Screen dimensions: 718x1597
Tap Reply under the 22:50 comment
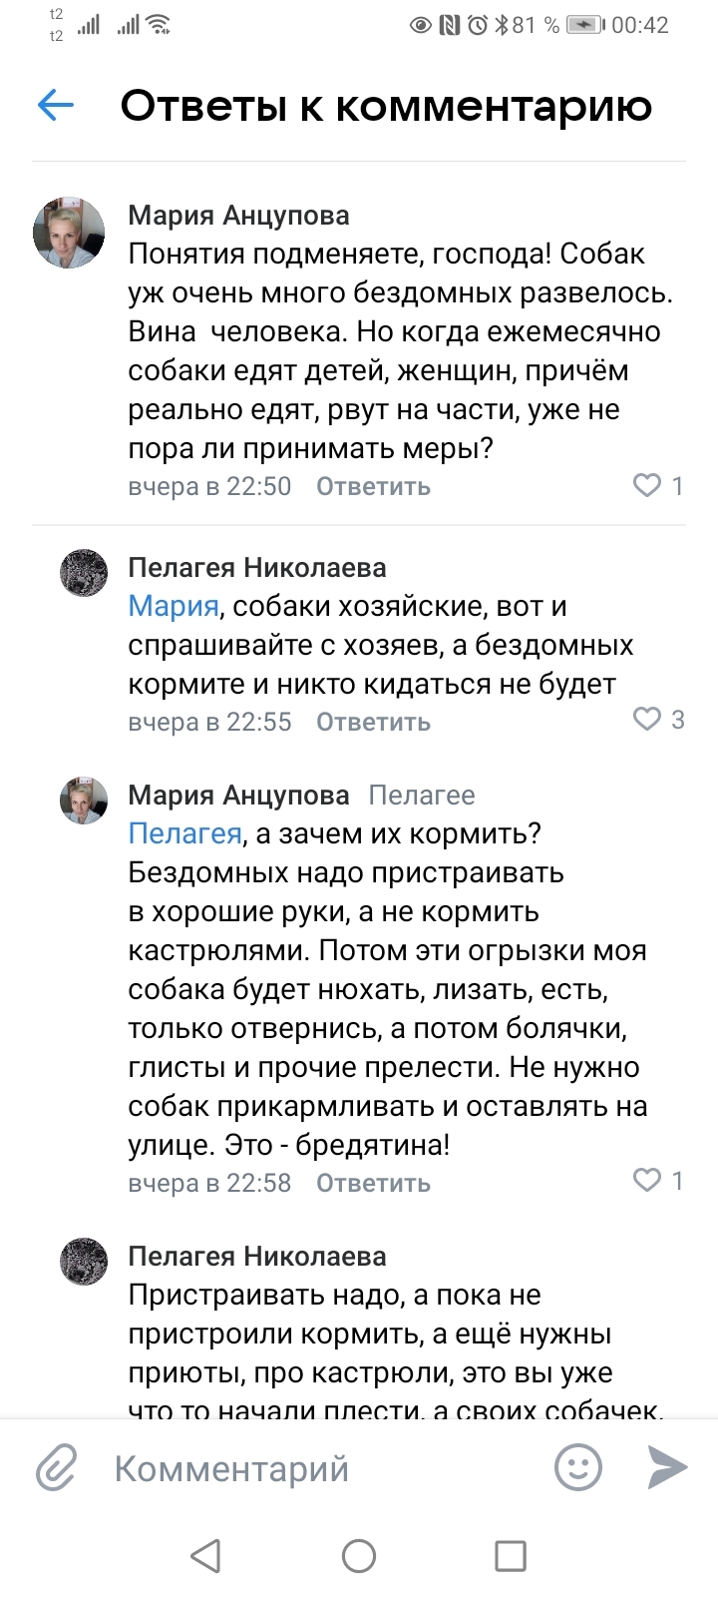373,487
